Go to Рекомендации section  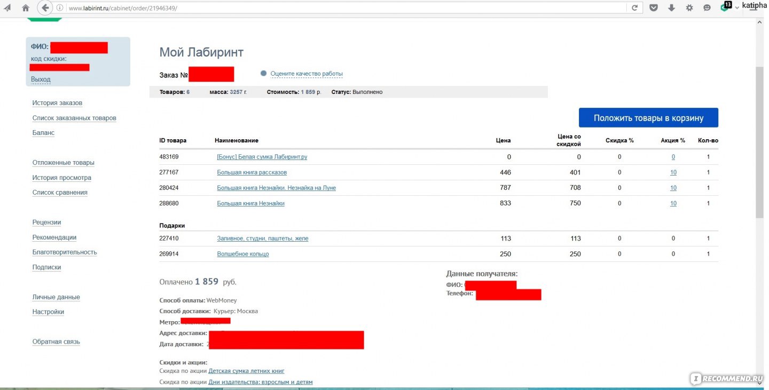tap(54, 237)
